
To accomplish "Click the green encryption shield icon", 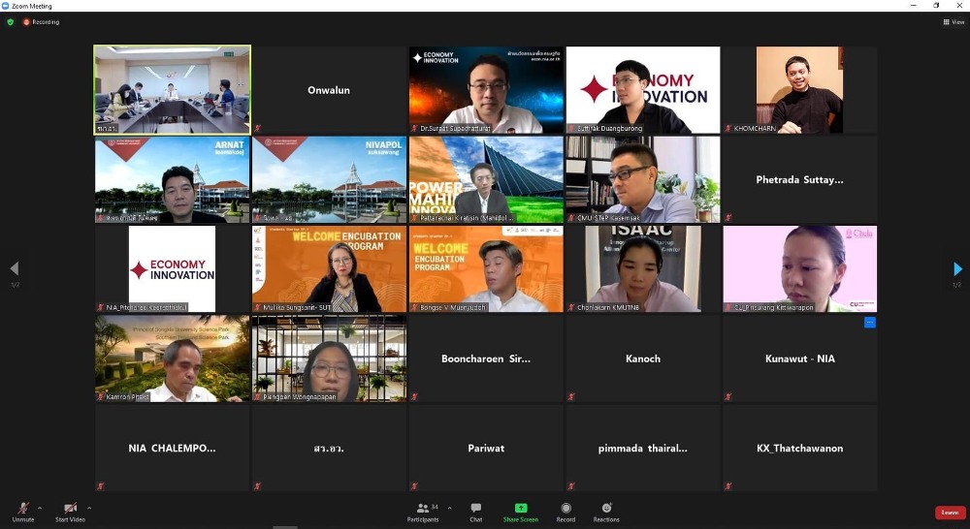I will (11, 21).
